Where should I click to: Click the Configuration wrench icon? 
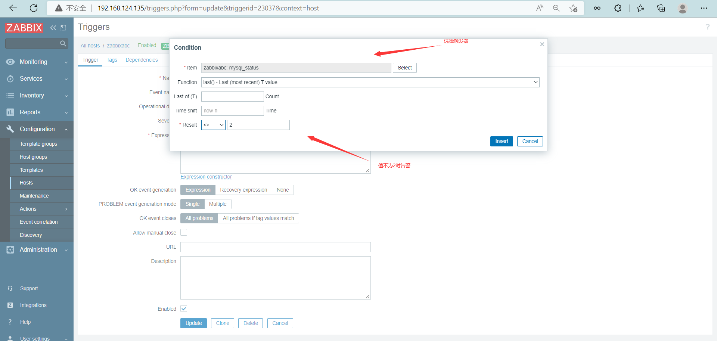click(x=10, y=129)
